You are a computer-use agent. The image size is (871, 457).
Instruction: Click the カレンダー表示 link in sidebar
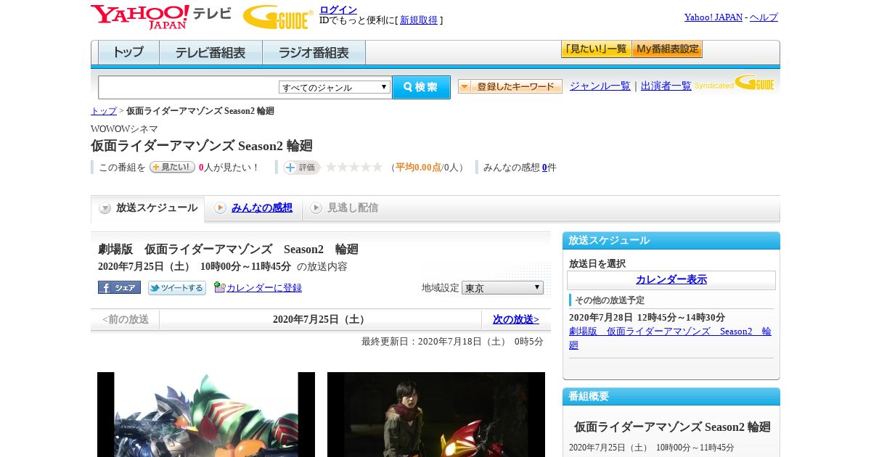(x=671, y=280)
